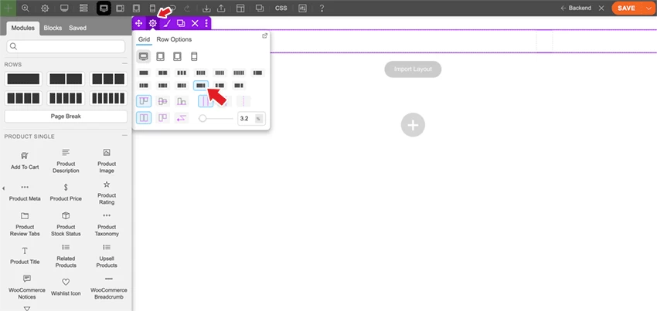Select the Product Stock Status module
This screenshot has width=657, height=311.
tap(66, 225)
